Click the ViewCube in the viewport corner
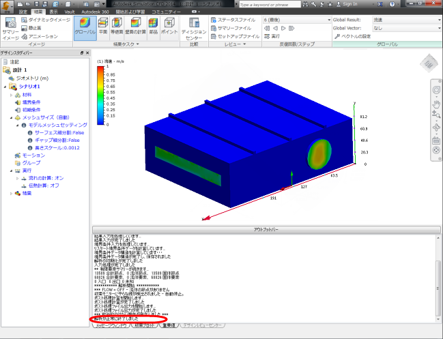 pos(429,63)
